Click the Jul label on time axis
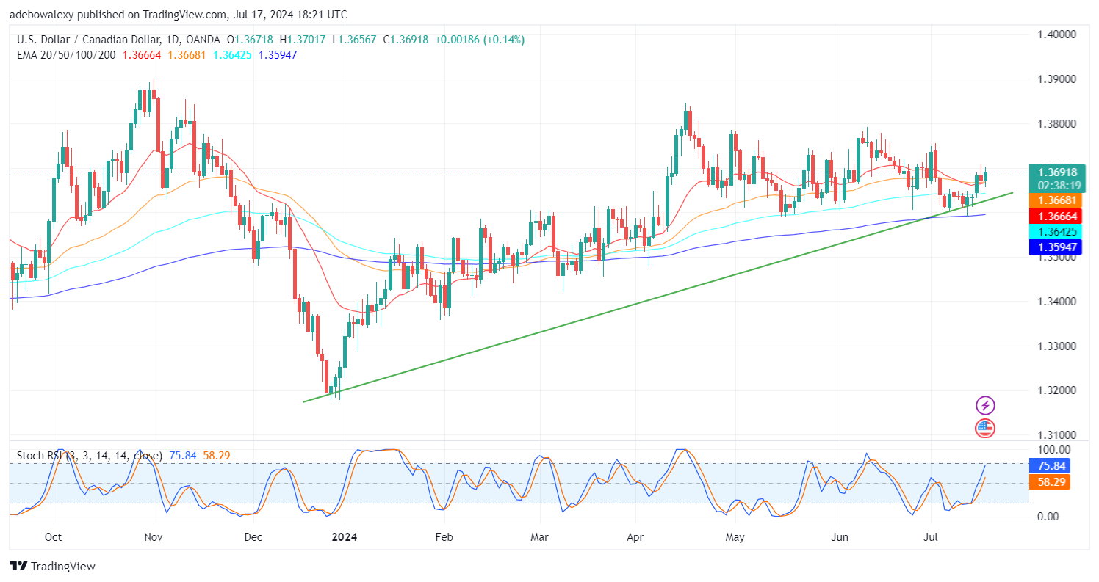Viewport: 1099px width, 582px height. (x=932, y=537)
